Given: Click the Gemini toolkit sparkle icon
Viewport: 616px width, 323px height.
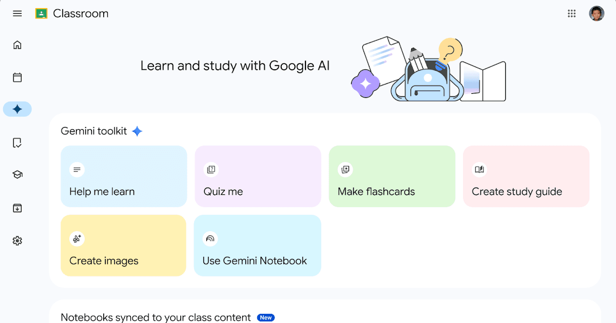Looking at the screenshot, I should point(137,131).
